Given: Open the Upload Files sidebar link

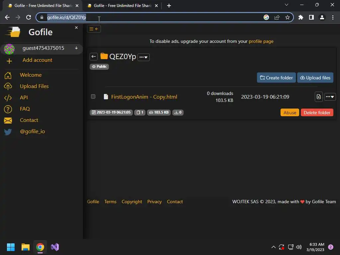Looking at the screenshot, I should click(x=34, y=86).
